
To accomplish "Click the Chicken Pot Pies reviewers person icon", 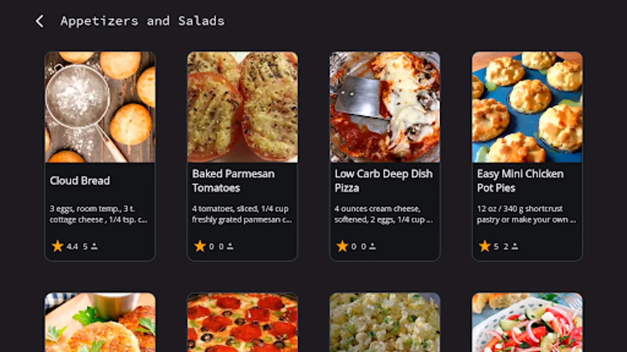I will 515,246.
